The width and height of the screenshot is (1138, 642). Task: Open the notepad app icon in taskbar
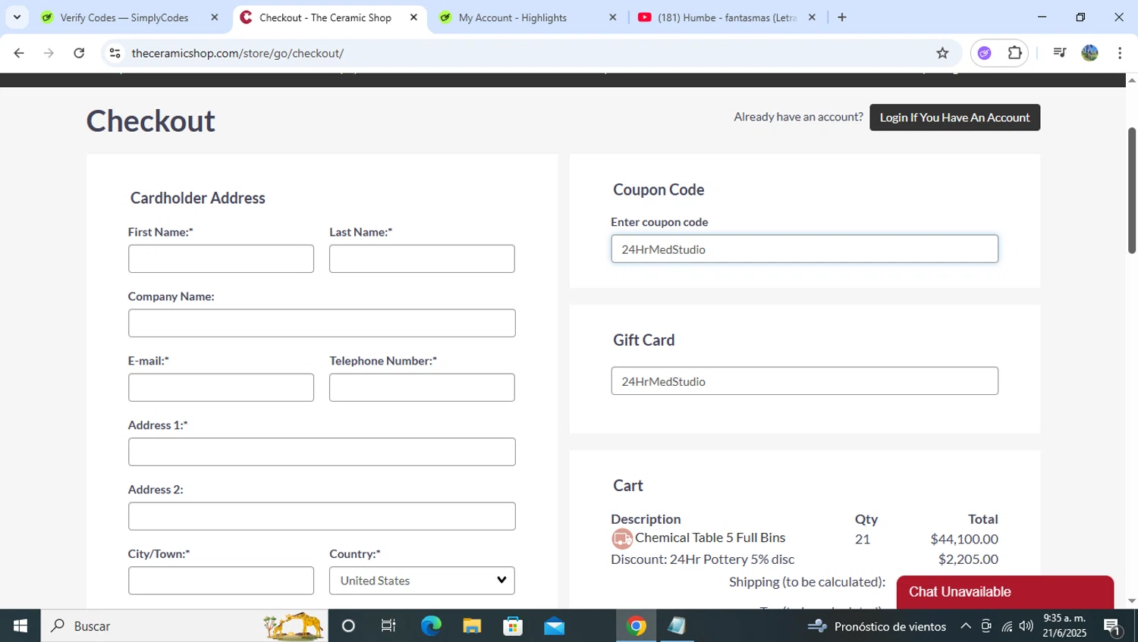coord(677,625)
